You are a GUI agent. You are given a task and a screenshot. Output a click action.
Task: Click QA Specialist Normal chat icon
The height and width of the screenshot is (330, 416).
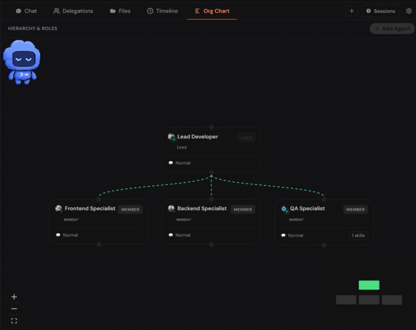coord(283,236)
